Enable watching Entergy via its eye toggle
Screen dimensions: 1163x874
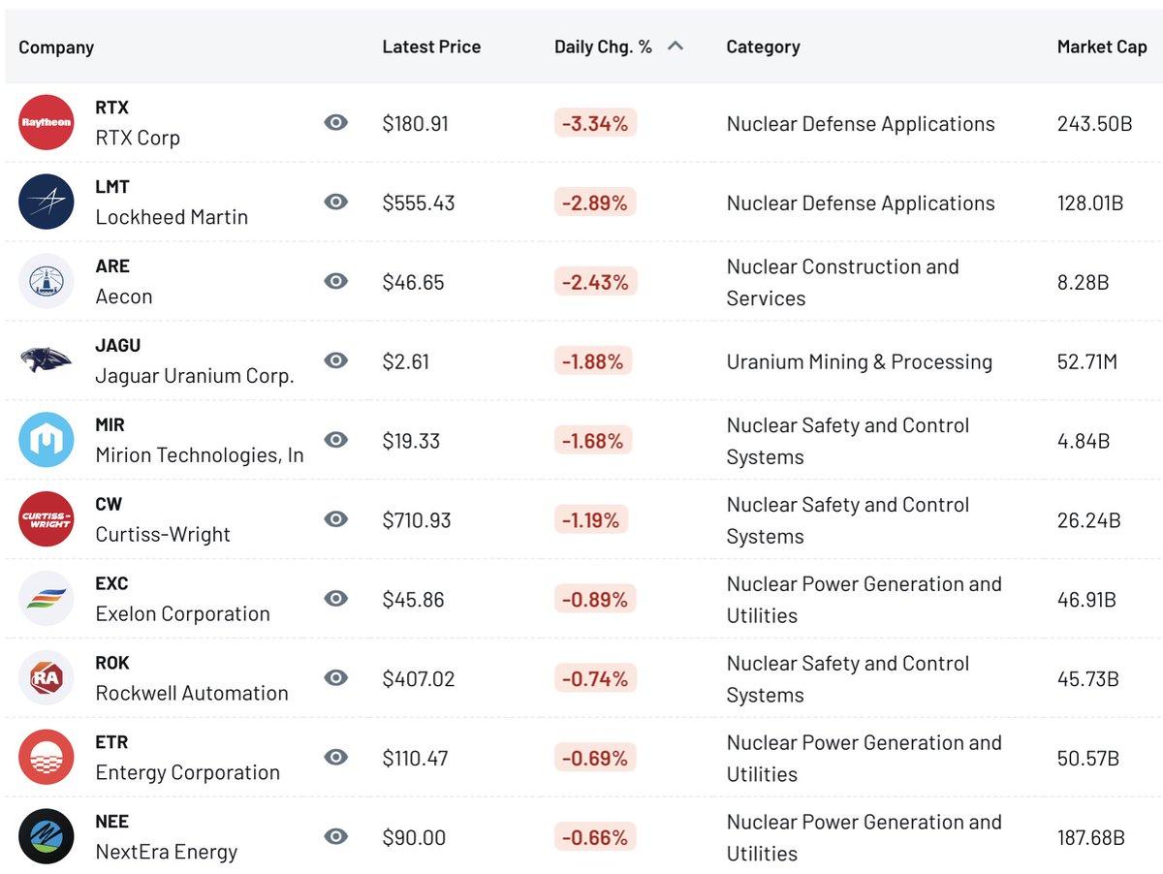335,757
